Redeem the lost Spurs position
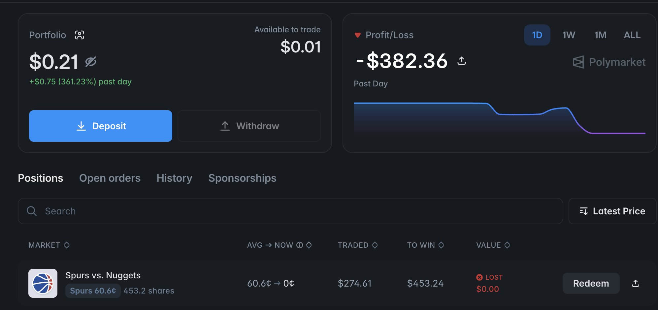Image resolution: width=658 pixels, height=310 pixels. point(591,283)
